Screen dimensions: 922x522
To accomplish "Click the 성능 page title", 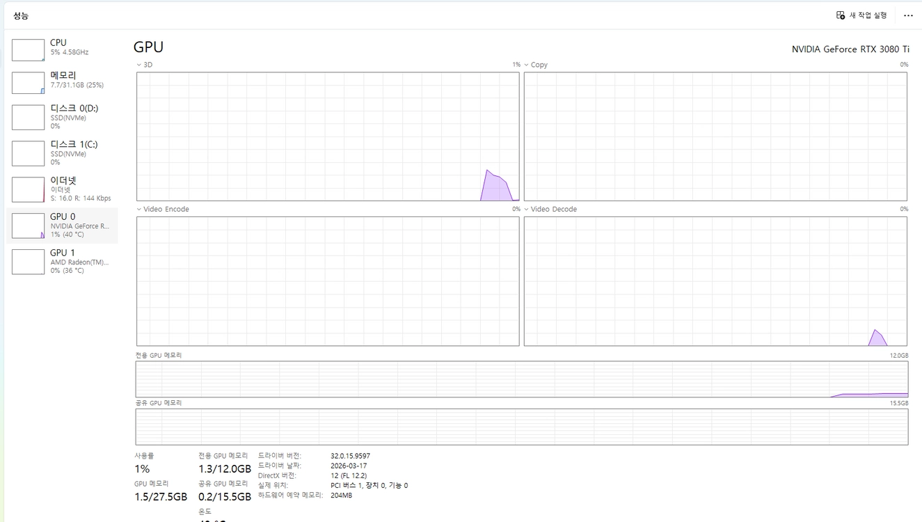I will [x=21, y=15].
